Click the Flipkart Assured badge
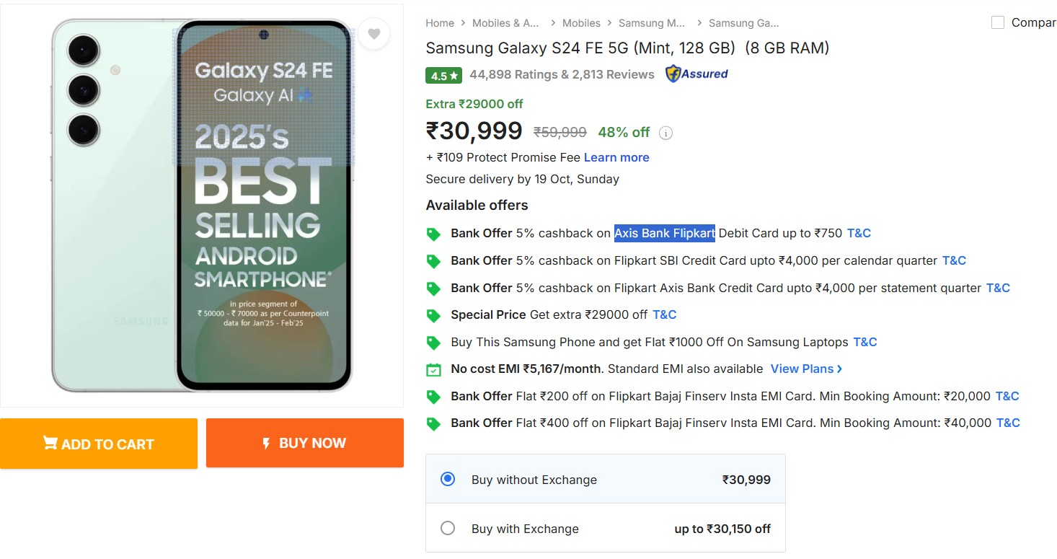The height and width of the screenshot is (559, 1057). [696, 74]
